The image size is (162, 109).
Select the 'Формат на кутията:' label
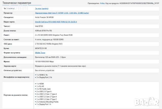12,53
